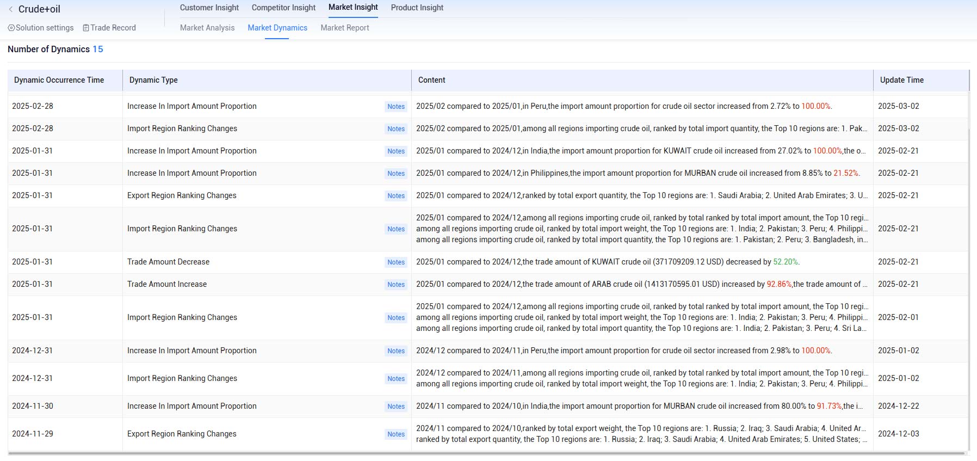Open Notes for Import Ranking row updated 2025-02-21
The height and width of the screenshot is (461, 977).
(x=396, y=229)
